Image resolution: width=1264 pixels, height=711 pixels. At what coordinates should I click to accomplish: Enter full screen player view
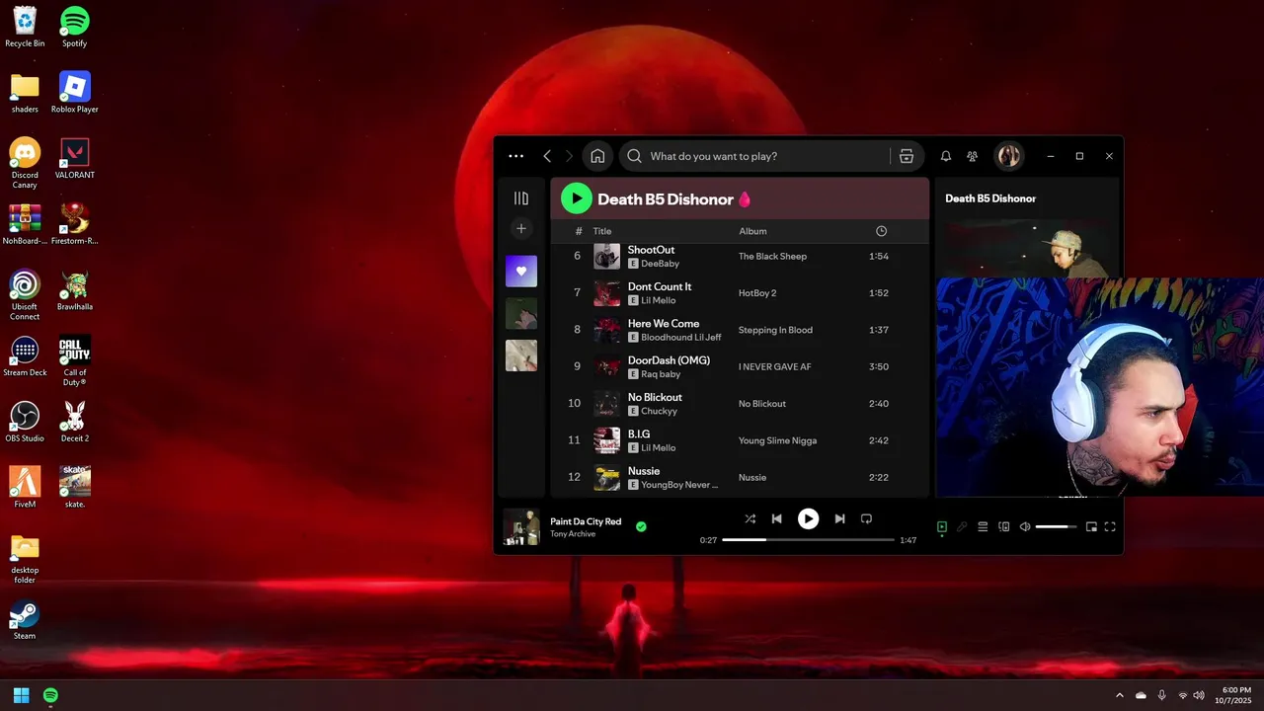coord(1110,526)
